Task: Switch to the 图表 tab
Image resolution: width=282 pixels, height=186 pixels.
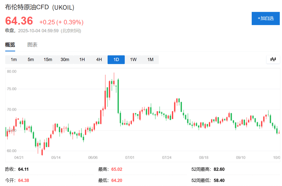Action: 32,45
